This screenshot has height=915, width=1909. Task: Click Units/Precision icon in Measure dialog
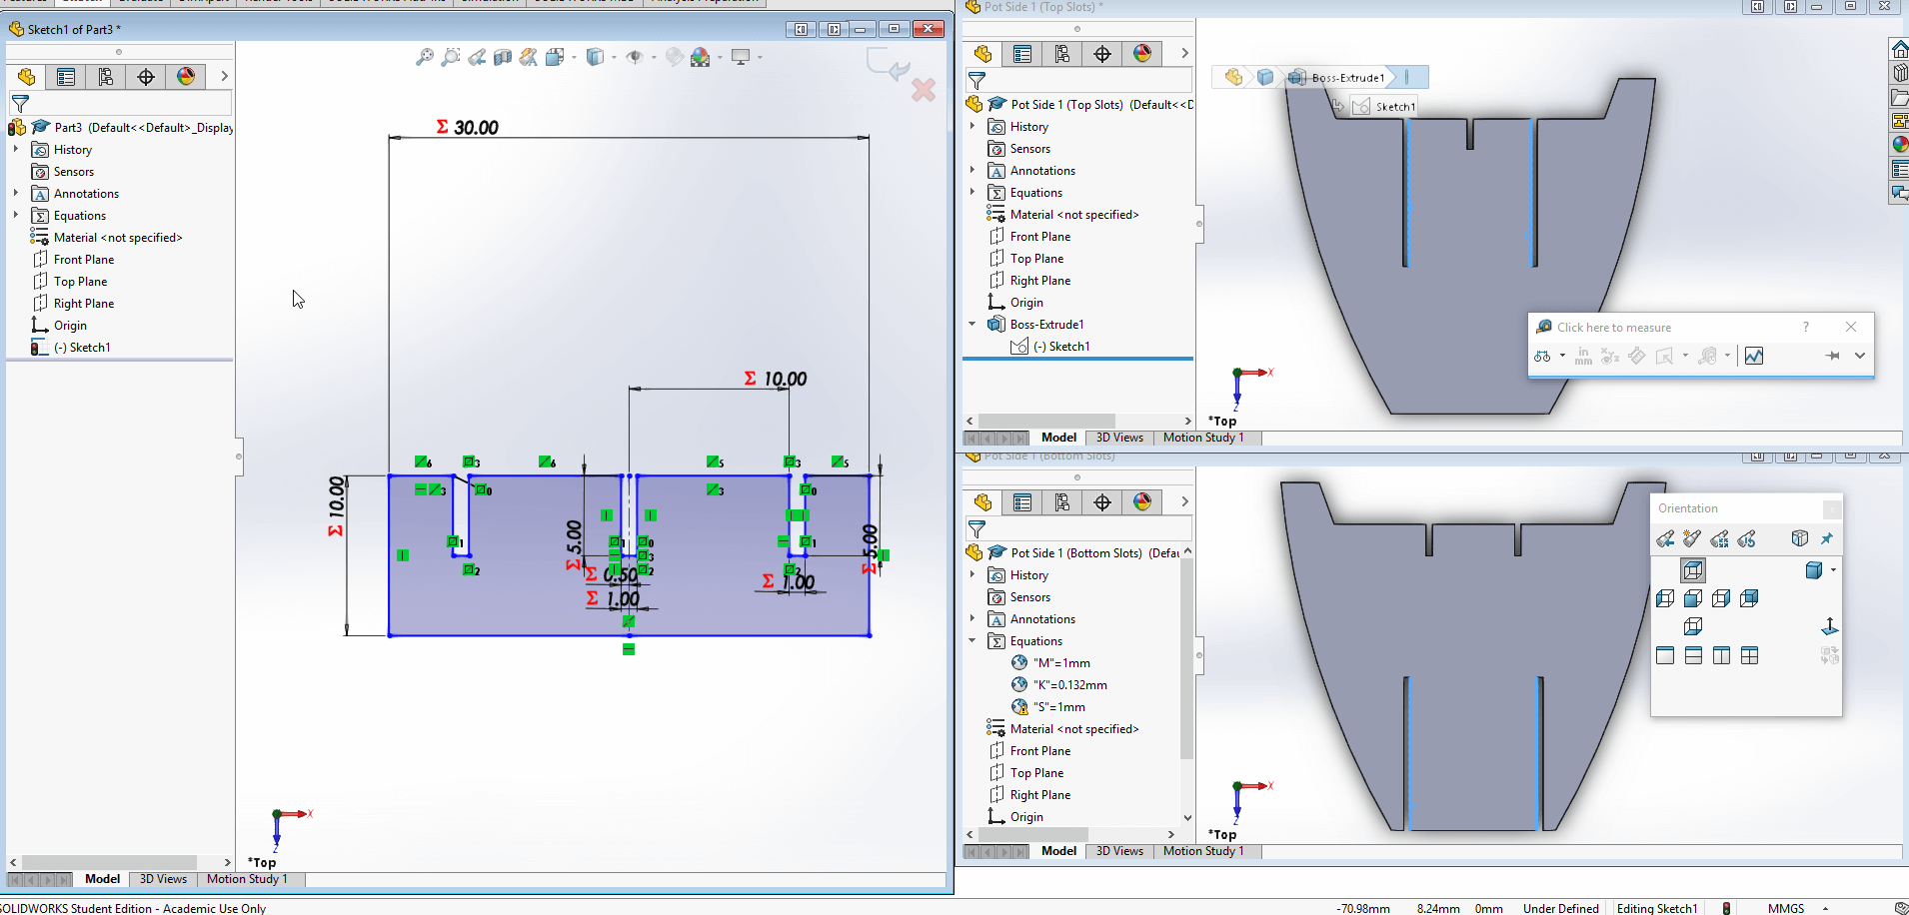coord(1583,356)
